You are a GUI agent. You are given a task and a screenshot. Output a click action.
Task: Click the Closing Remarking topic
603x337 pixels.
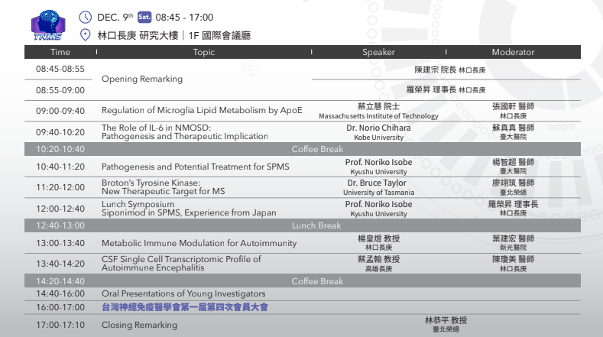(x=139, y=325)
